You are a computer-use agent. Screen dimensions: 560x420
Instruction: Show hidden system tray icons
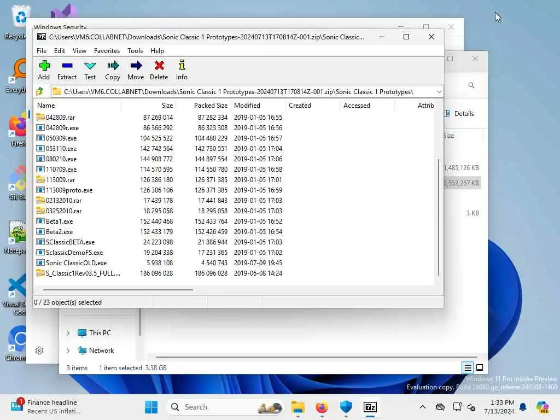[x=423, y=407]
